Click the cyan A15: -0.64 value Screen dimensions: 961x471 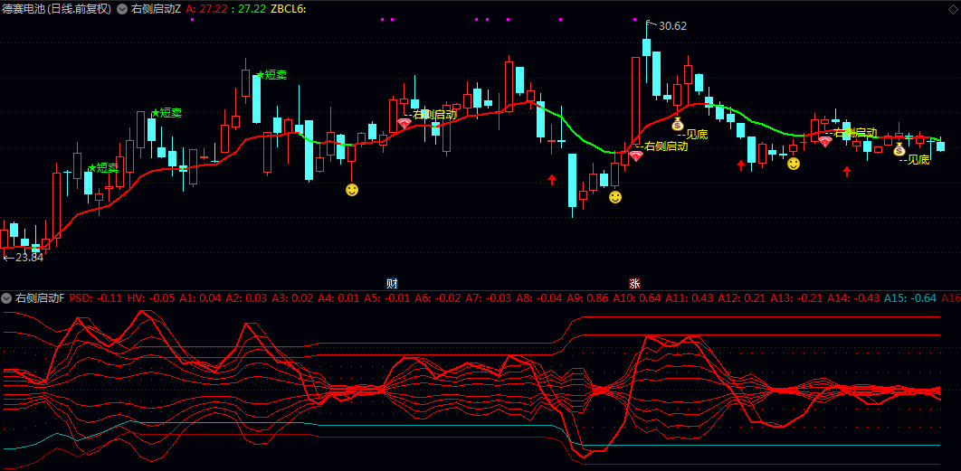click(x=910, y=299)
